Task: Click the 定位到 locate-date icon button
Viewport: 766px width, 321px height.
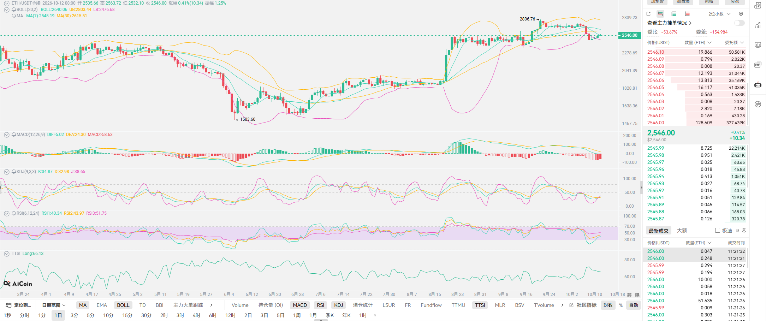Action: (x=19, y=305)
